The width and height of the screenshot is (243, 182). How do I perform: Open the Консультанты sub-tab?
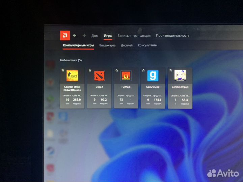click(x=147, y=45)
